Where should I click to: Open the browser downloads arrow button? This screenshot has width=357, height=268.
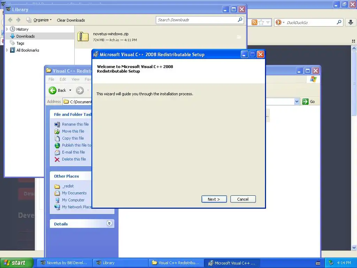tap(351, 22)
